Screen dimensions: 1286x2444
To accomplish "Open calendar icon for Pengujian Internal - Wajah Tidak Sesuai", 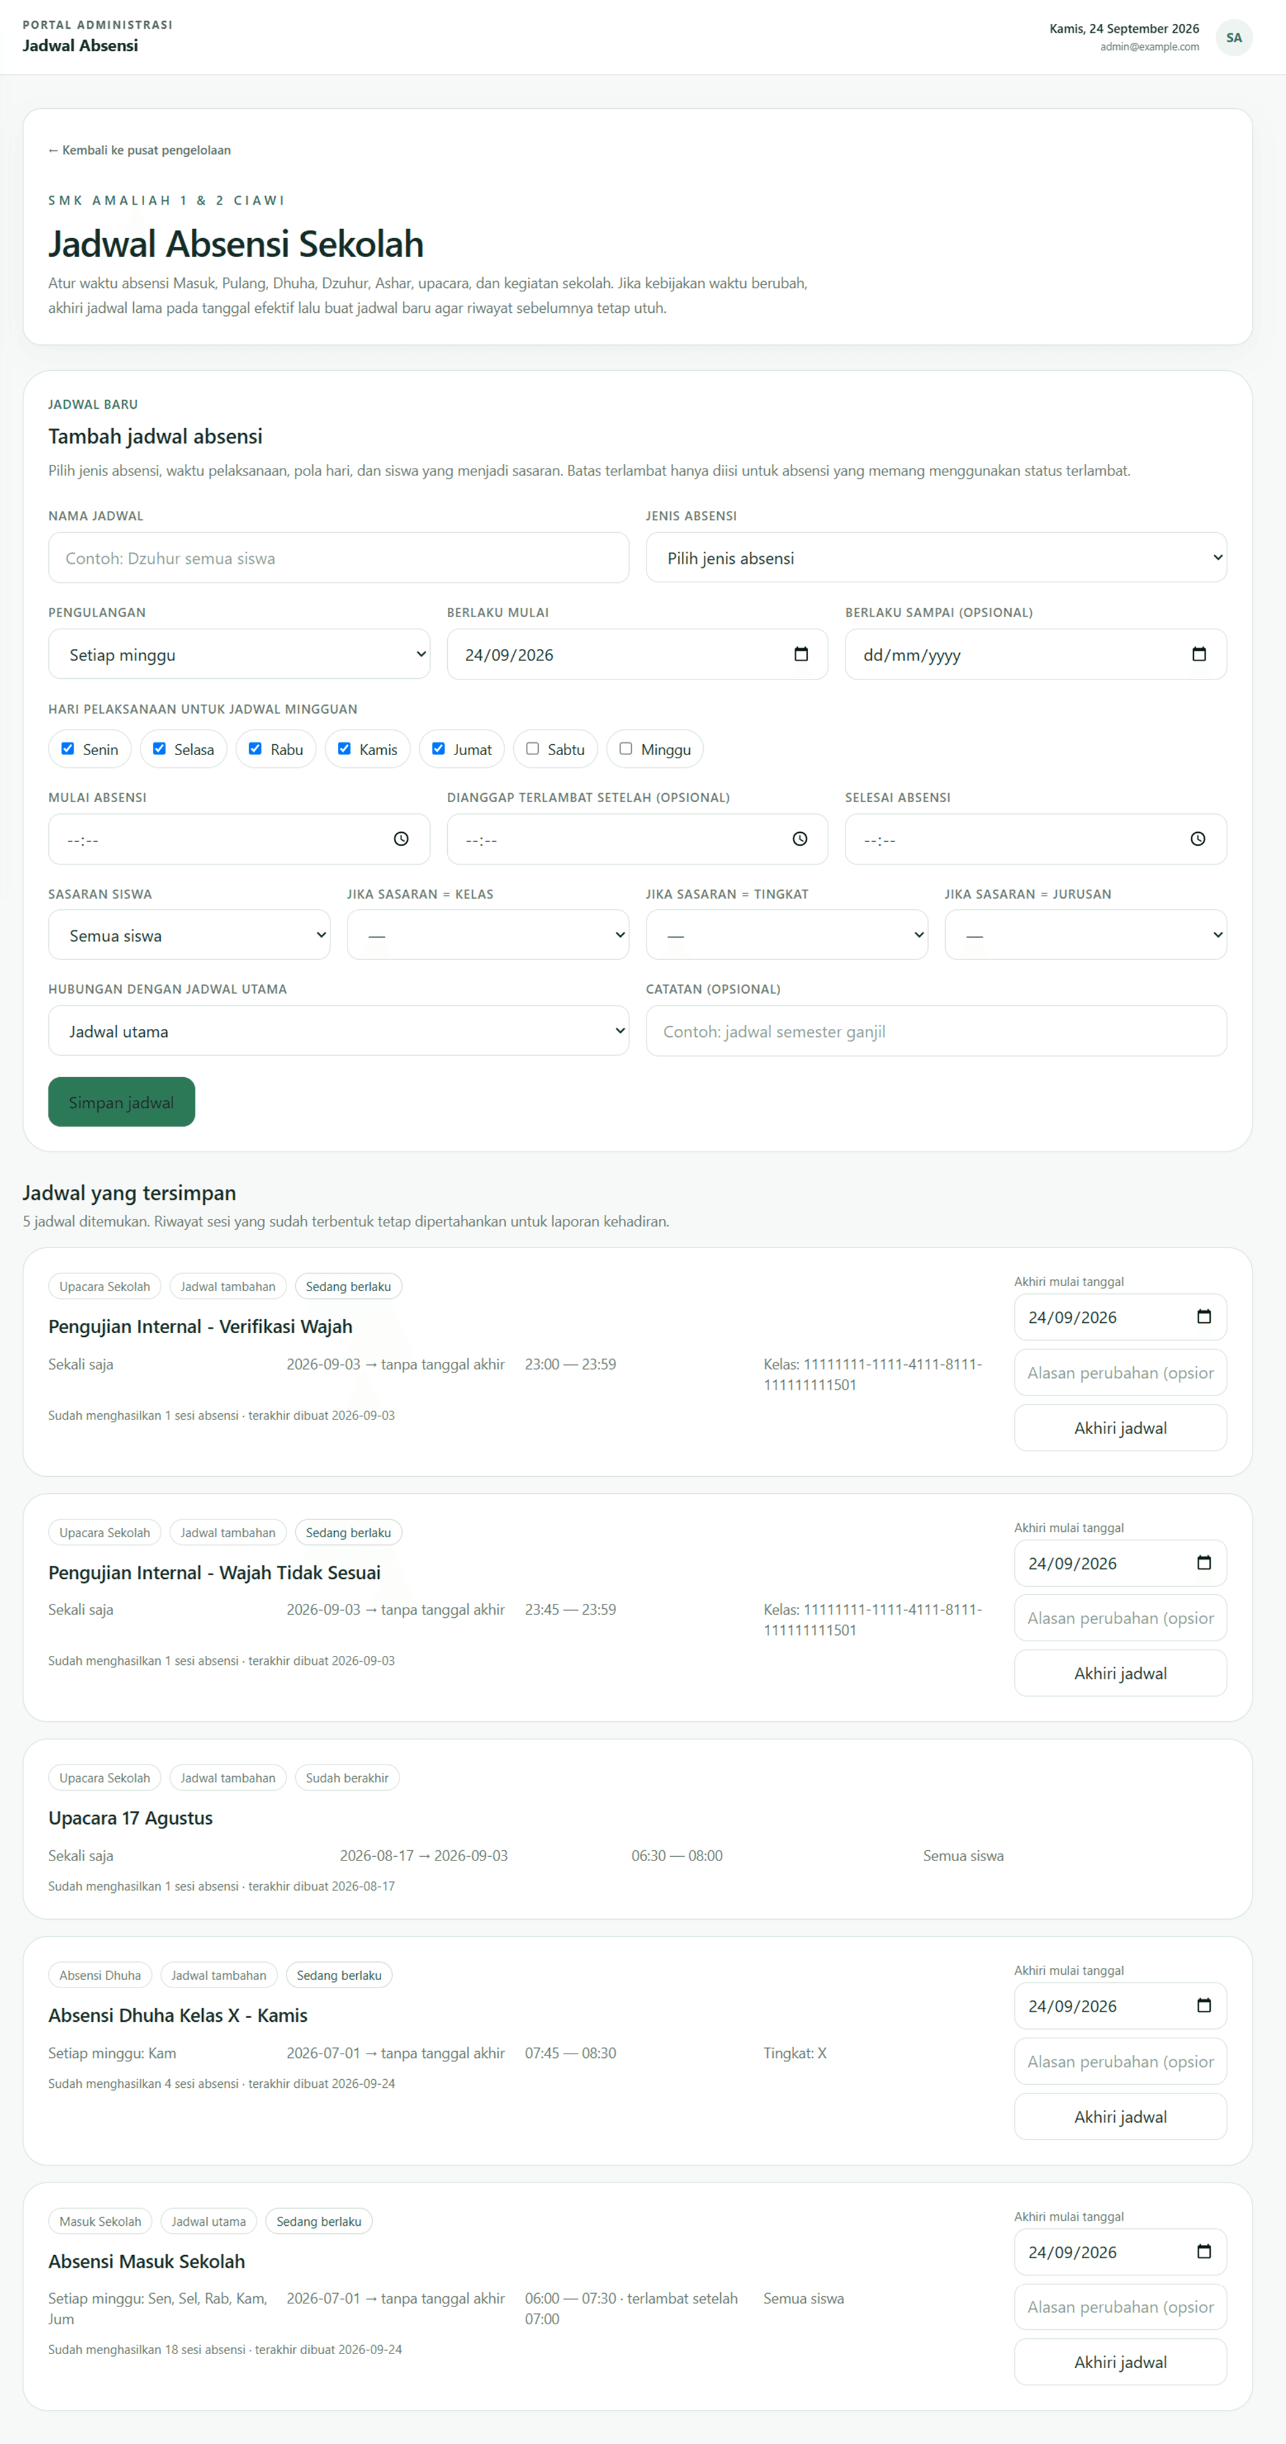I will tap(1204, 1562).
